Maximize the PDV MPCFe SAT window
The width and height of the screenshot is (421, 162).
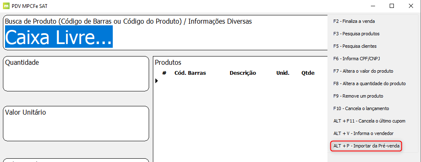(x=392, y=6)
